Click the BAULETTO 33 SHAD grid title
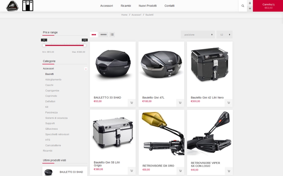The height and width of the screenshot is (176, 283). [108, 98]
